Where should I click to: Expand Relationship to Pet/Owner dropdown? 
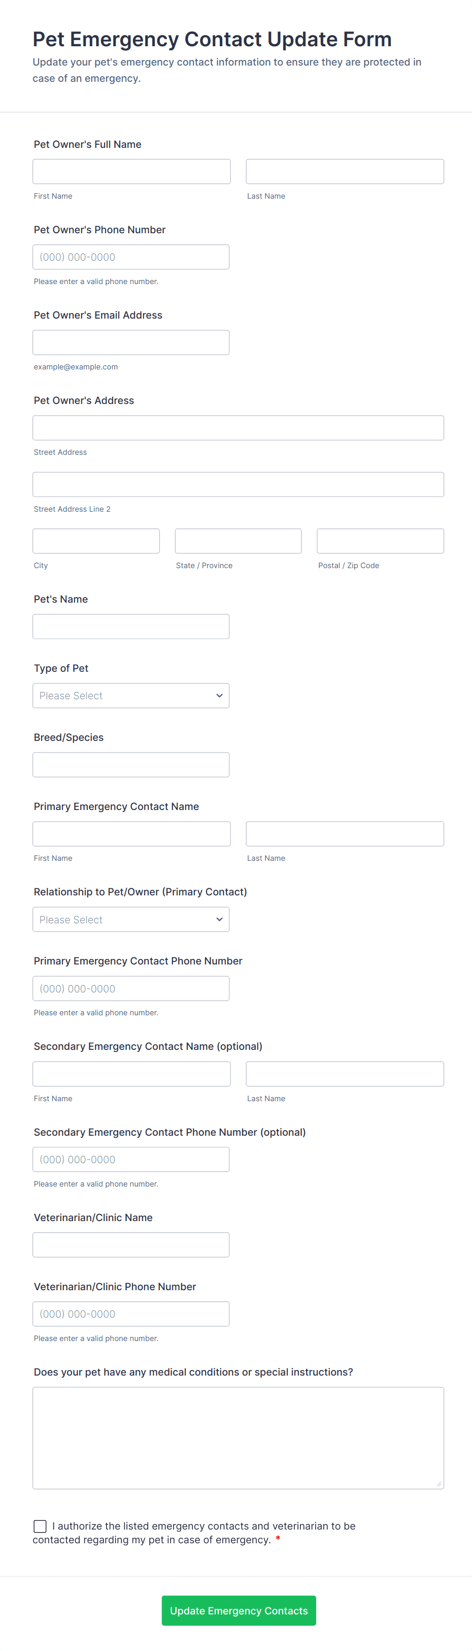tap(130, 919)
